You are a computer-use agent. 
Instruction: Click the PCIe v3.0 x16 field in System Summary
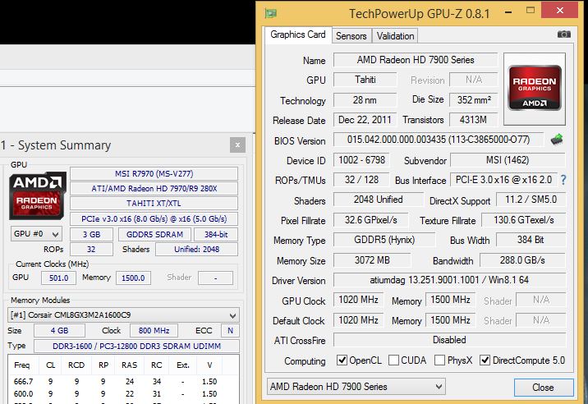click(x=154, y=218)
